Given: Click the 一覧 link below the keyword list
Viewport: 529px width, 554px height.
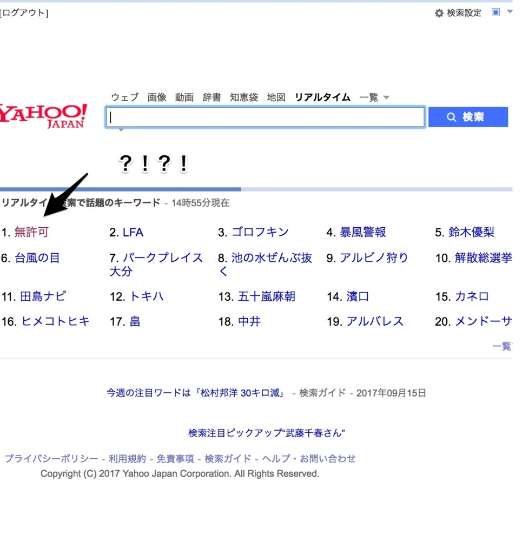Looking at the screenshot, I should point(502,346).
